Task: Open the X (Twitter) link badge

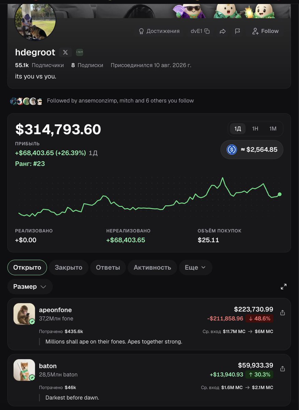Action: tap(65, 52)
